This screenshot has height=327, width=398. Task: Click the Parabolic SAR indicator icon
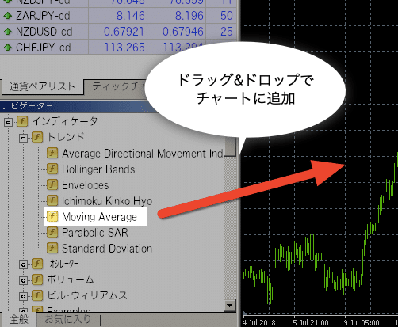click(52, 232)
